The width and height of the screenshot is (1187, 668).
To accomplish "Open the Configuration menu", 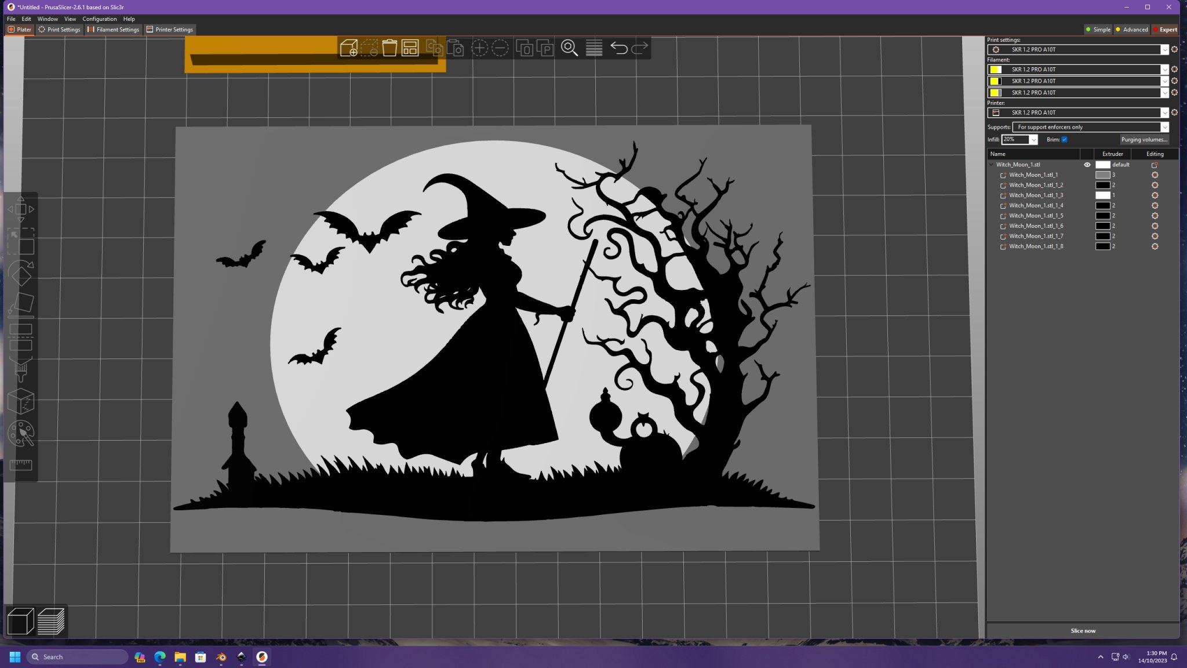I will pos(99,19).
